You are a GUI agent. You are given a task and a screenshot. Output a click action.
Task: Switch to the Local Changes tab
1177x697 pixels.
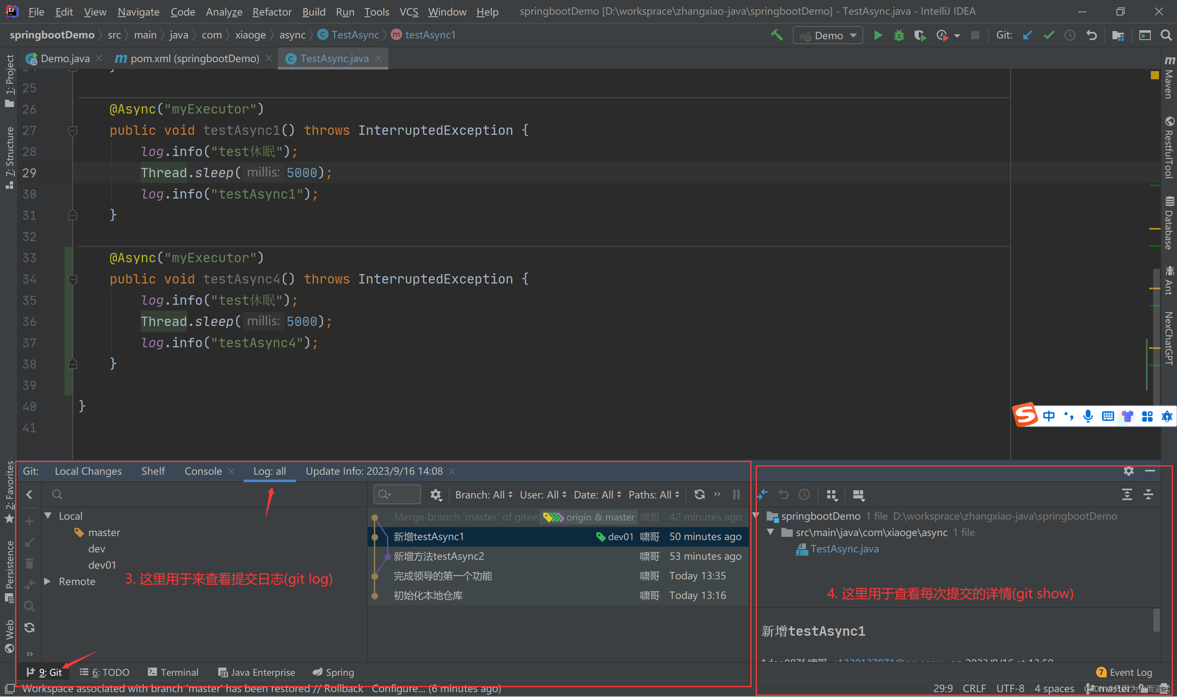(88, 471)
